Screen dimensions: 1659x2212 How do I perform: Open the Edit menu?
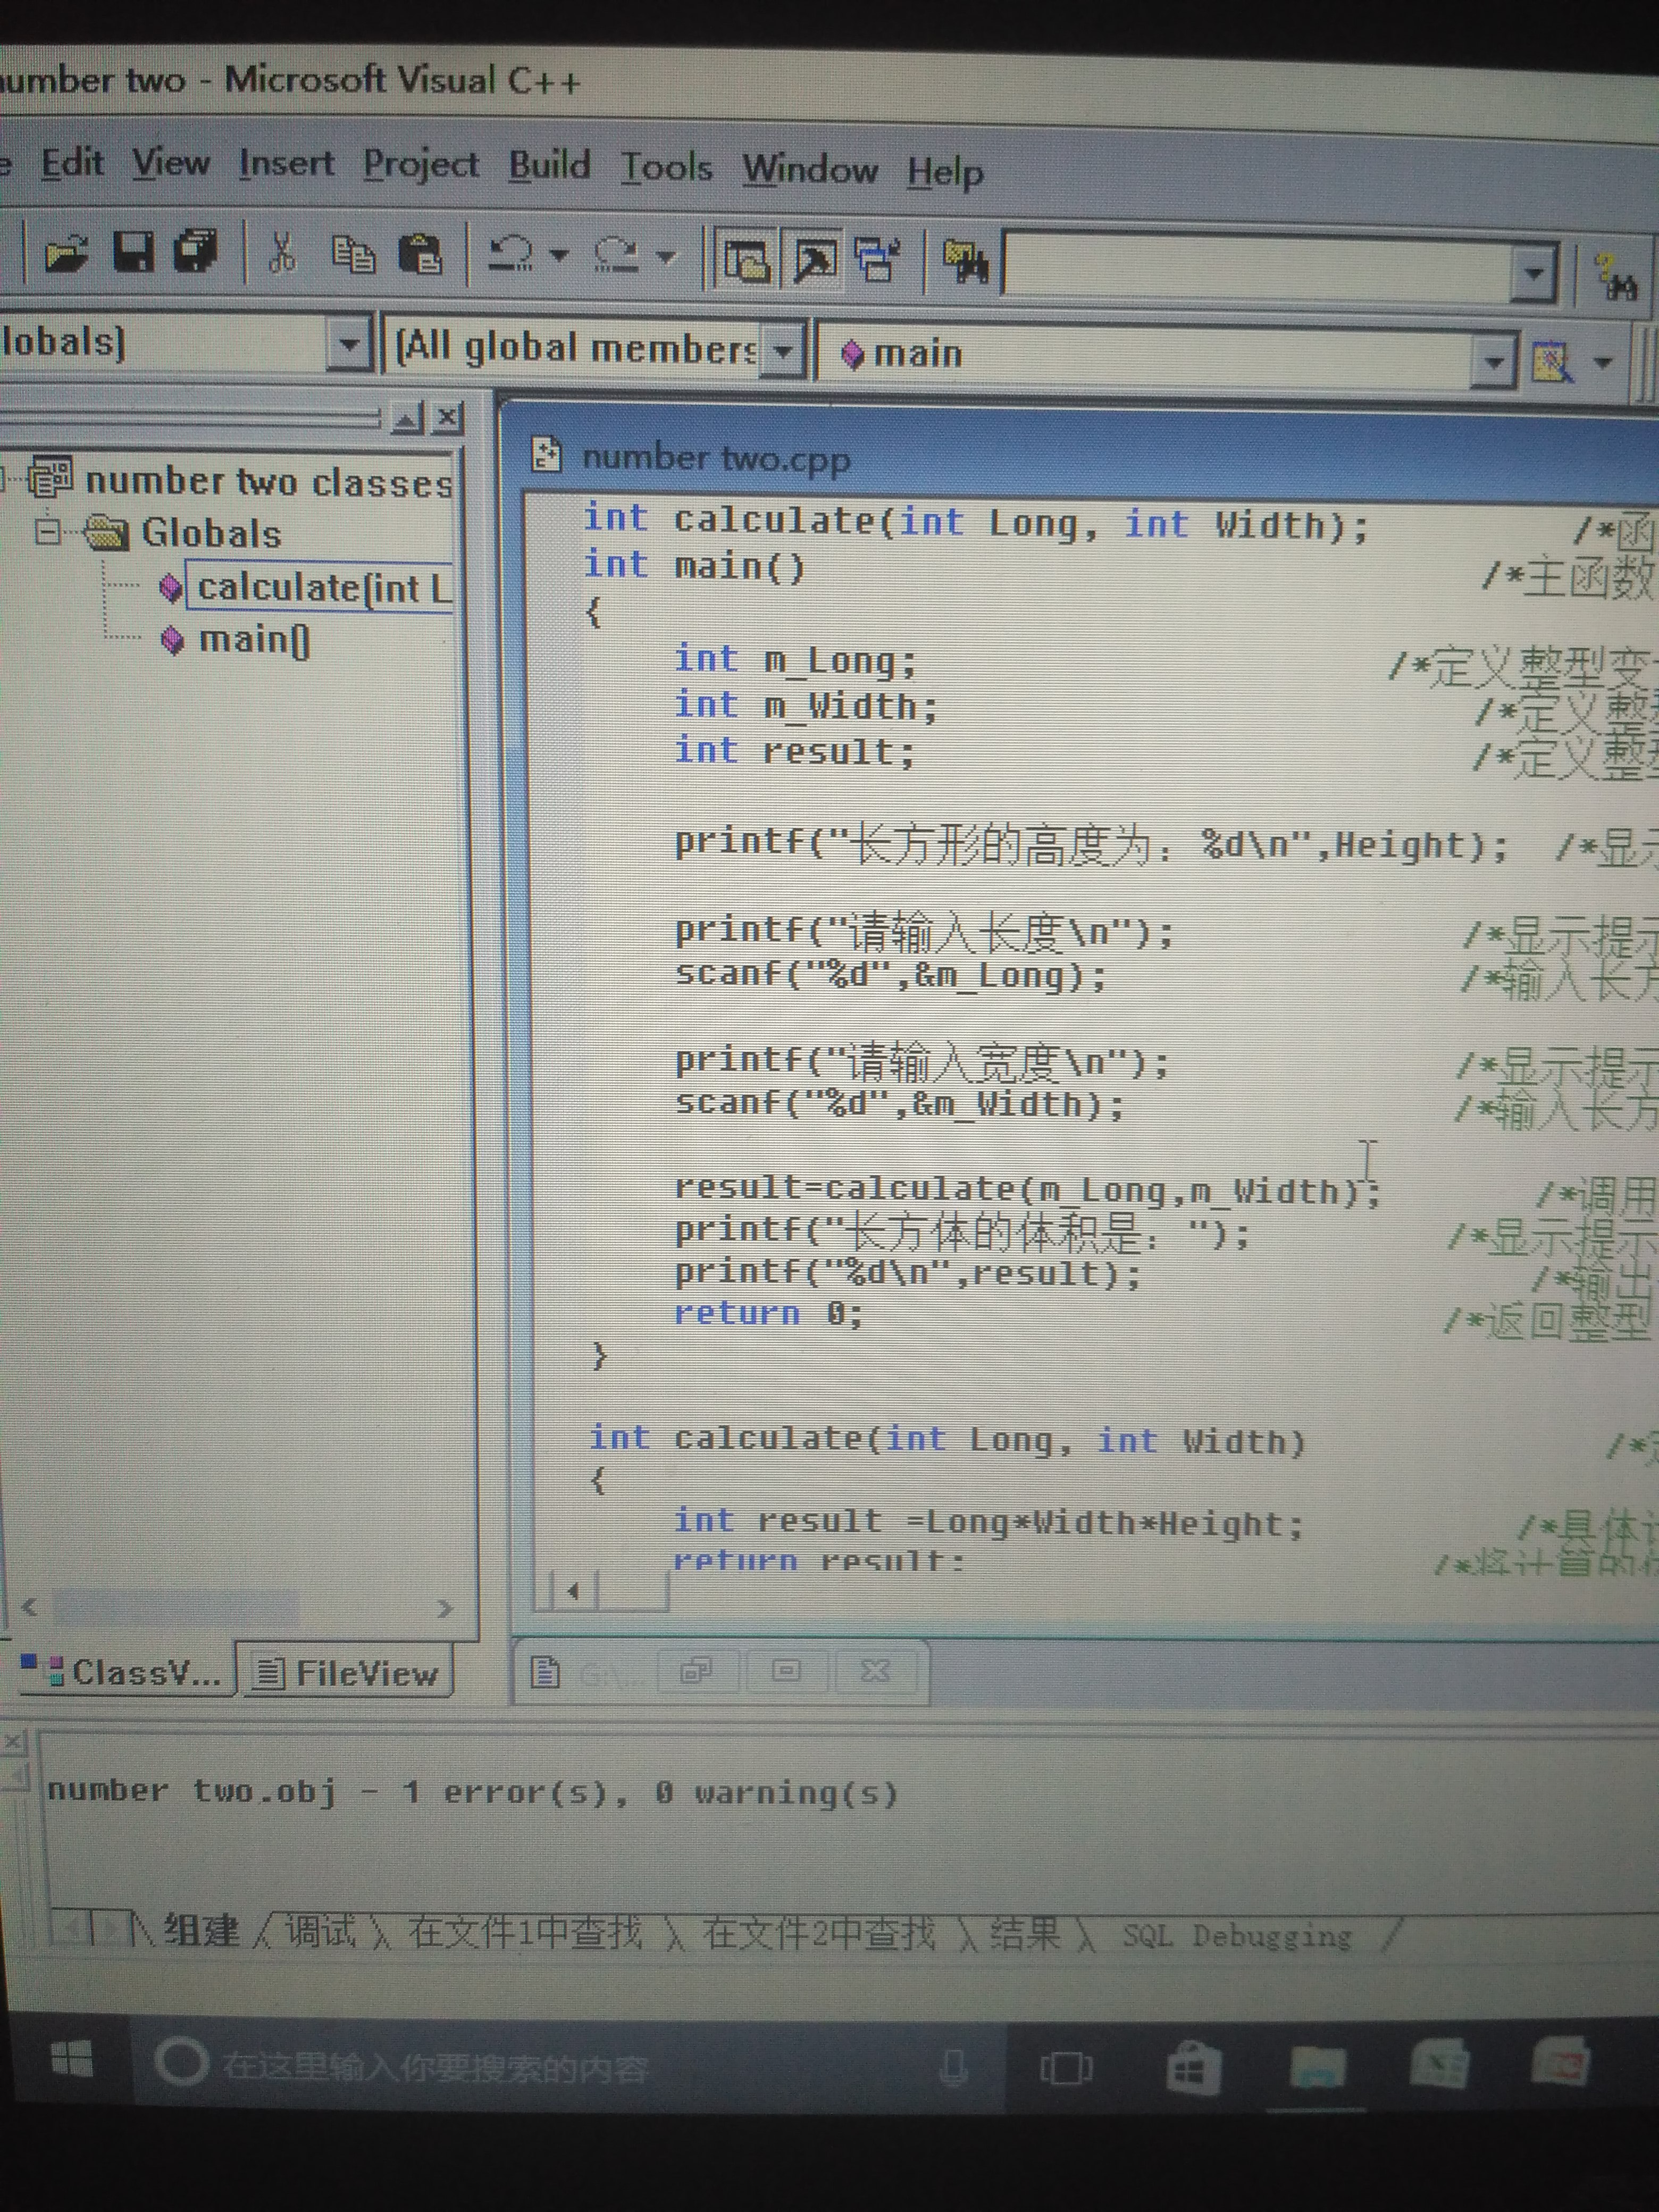click(x=72, y=162)
